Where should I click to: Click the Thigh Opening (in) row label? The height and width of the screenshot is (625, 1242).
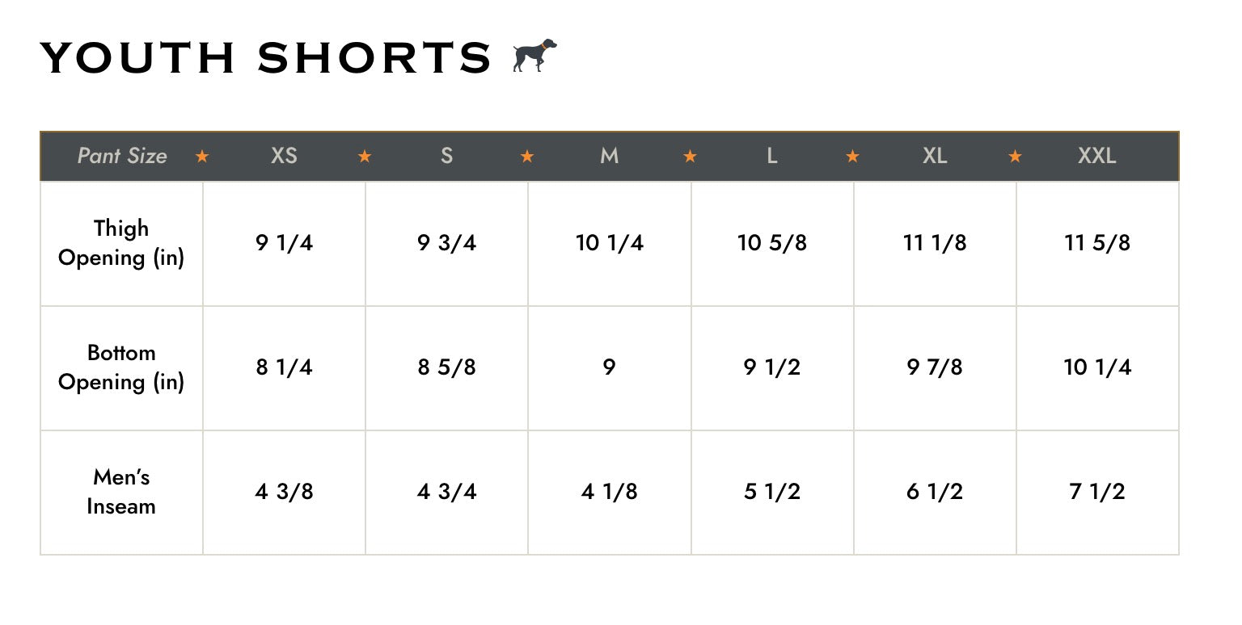121,243
